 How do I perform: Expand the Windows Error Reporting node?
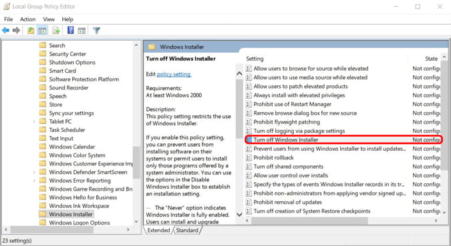[x=34, y=181]
